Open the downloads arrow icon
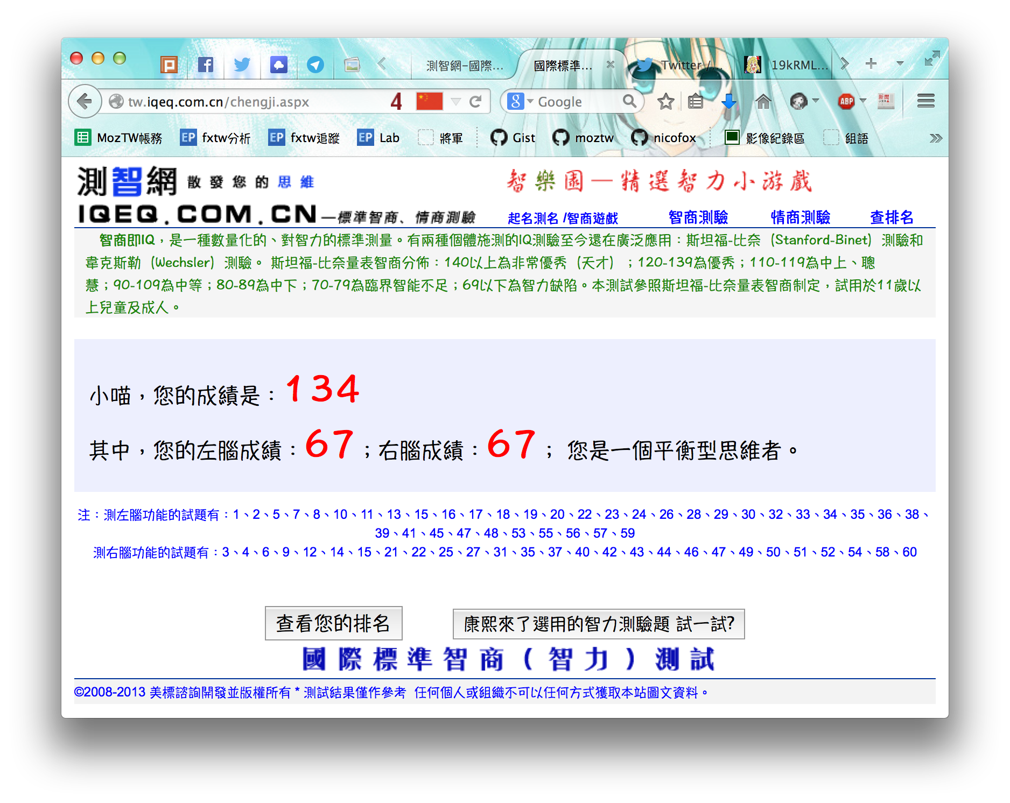 pyautogui.click(x=728, y=101)
